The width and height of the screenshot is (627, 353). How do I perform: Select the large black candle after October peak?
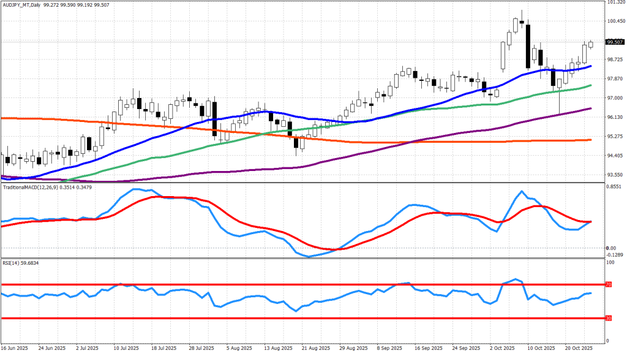coord(527,46)
